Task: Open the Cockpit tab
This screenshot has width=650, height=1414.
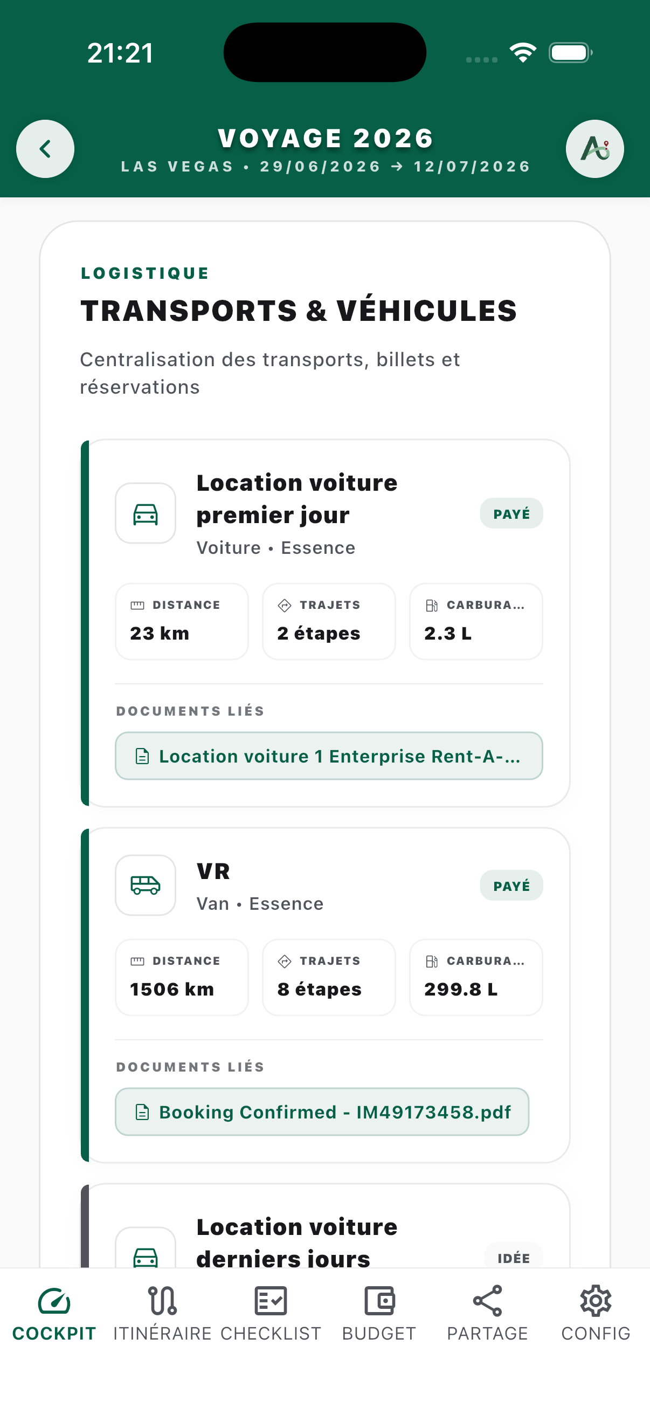Action: click(54, 1314)
